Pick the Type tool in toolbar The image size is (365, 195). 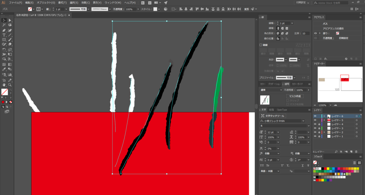pyautogui.click(x=4, y=35)
